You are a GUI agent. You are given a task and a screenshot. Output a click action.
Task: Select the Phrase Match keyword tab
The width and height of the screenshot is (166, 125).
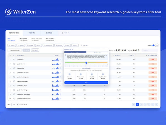23,39
